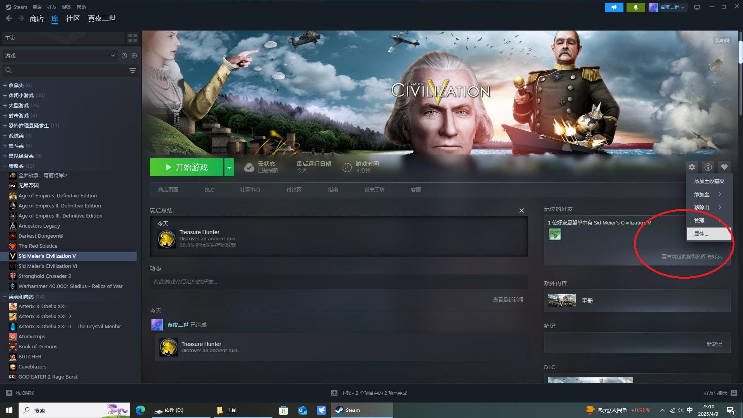Select Stronghold Crusader 2 in the list
Image resolution: width=743 pixels, height=418 pixels.
coord(45,276)
